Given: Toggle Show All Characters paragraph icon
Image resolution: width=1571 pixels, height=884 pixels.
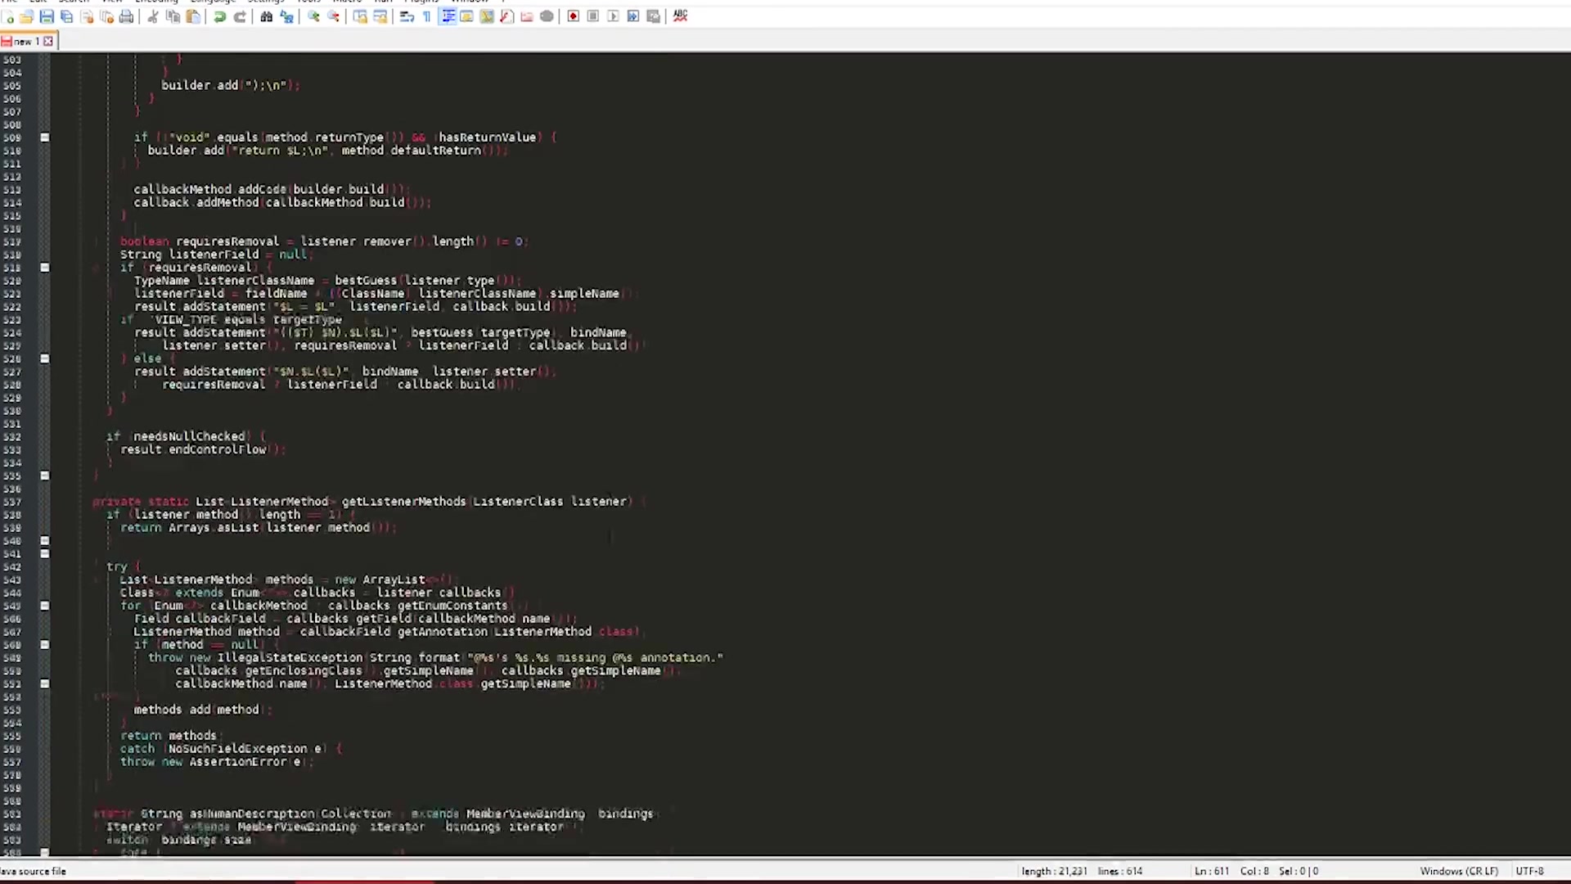Looking at the screenshot, I should [427, 16].
